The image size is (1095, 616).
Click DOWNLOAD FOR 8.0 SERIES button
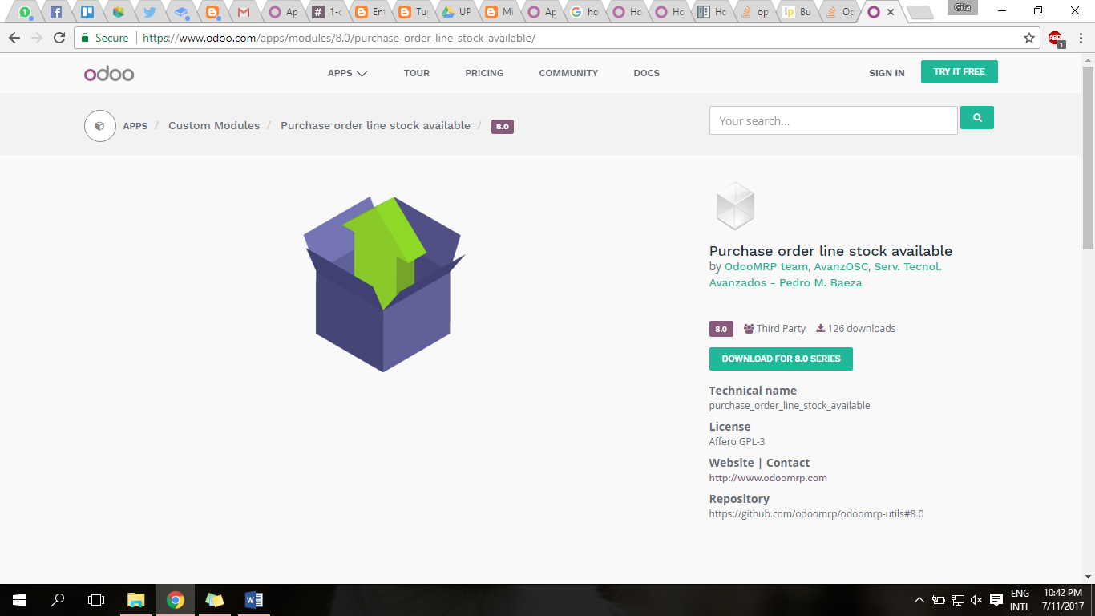pos(781,359)
